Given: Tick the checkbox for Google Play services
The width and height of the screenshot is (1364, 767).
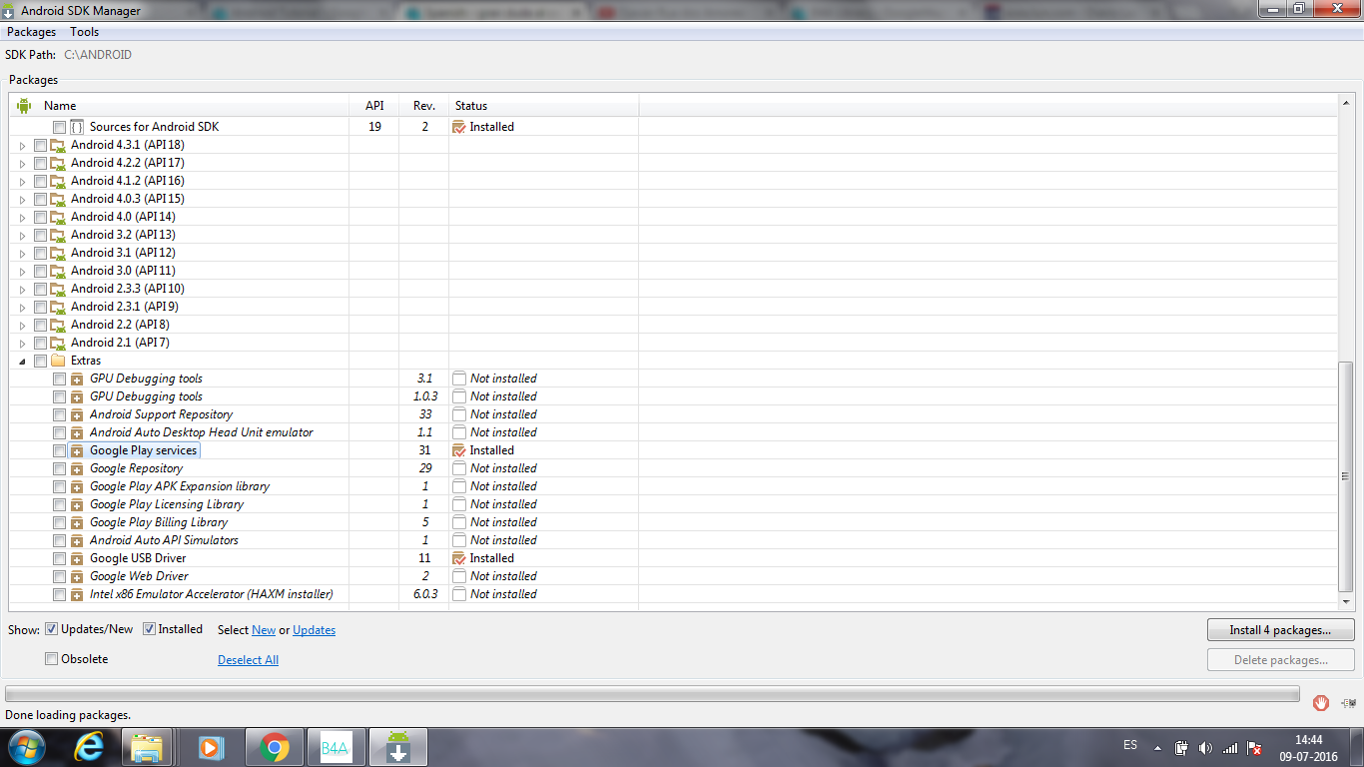Looking at the screenshot, I should [x=60, y=450].
